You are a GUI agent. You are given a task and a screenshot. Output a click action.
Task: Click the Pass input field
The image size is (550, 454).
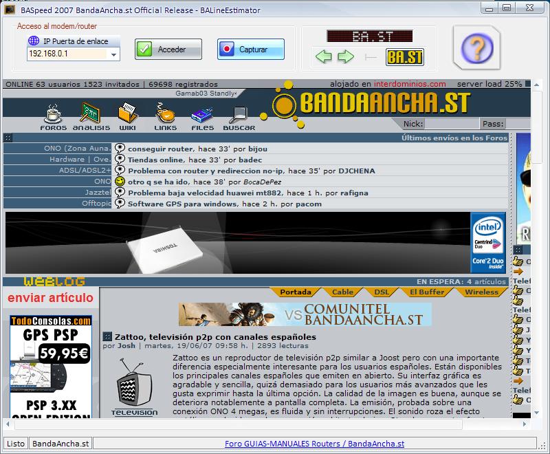518,124
